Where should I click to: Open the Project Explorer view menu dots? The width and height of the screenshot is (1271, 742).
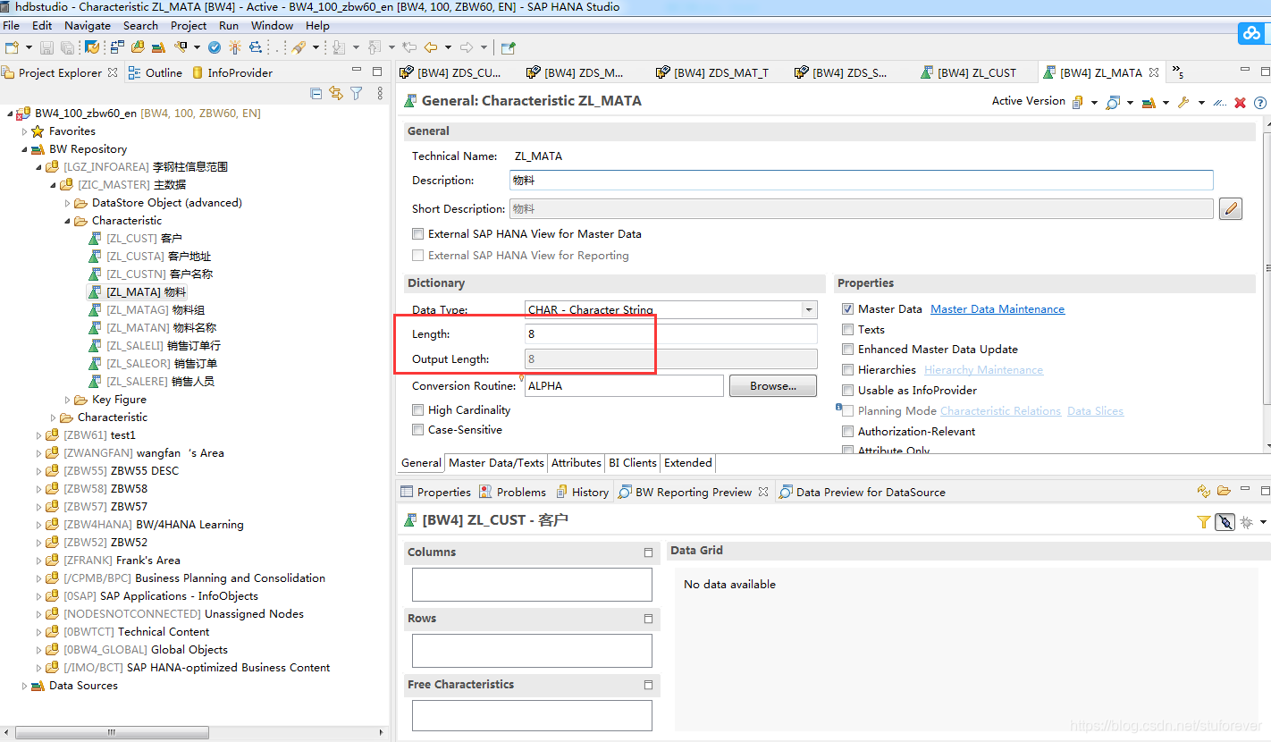coord(381,93)
